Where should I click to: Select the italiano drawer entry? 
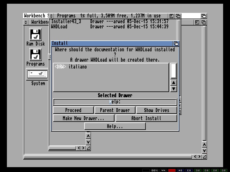111,67
